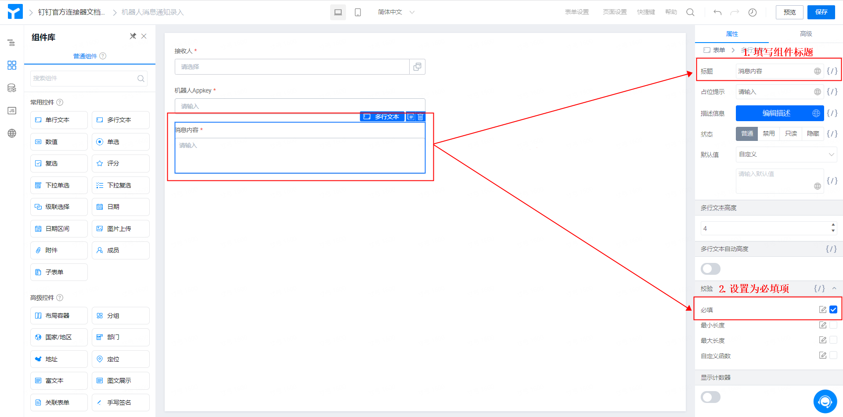Screen dimensions: 843x417
Task: Click search icon in component search box
Action: click(x=141, y=79)
